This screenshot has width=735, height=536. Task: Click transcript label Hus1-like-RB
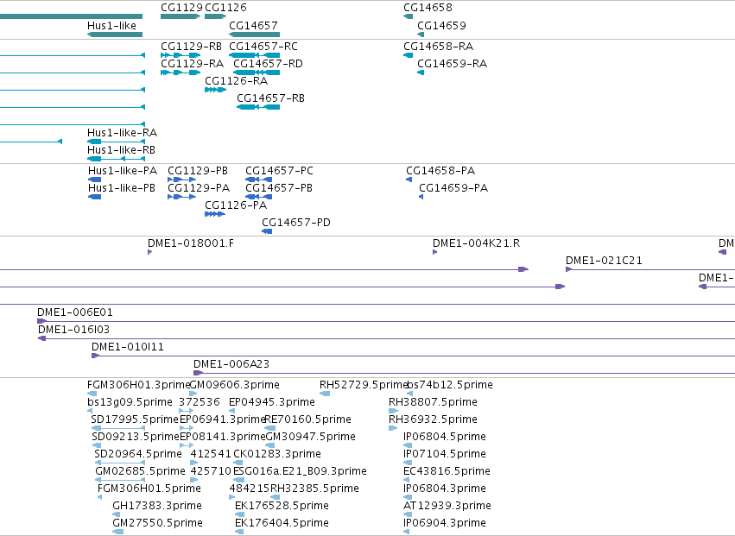click(x=122, y=150)
